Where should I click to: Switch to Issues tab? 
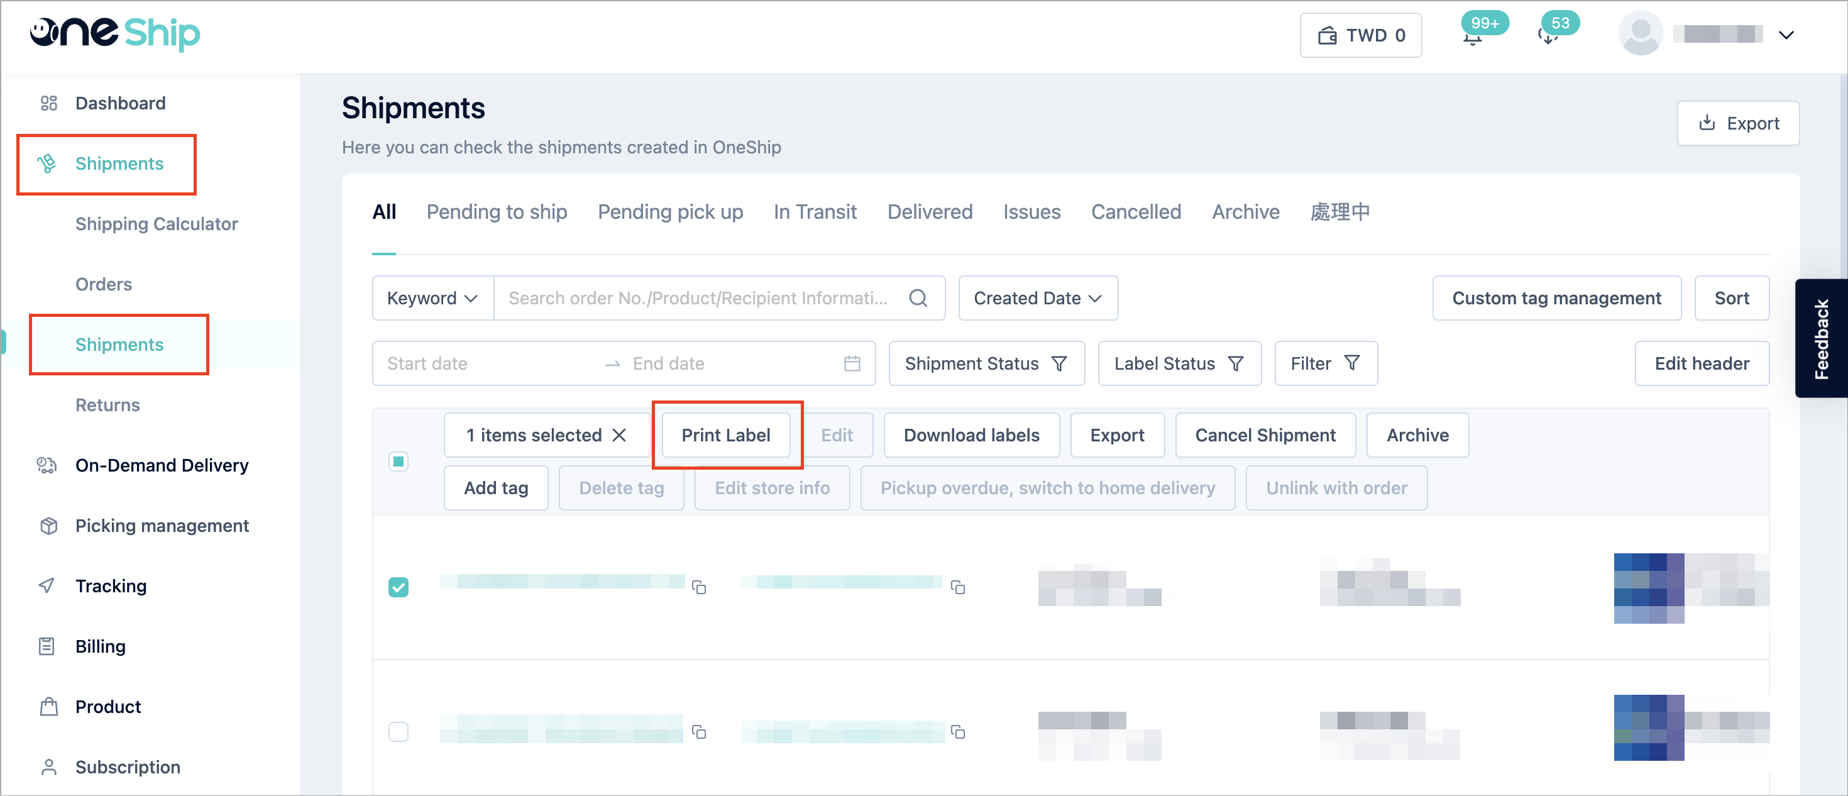tap(1031, 212)
